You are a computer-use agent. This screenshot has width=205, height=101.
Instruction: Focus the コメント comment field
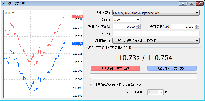point(156,34)
